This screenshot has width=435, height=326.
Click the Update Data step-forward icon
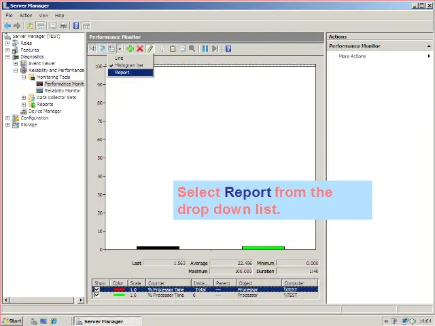click(x=215, y=49)
